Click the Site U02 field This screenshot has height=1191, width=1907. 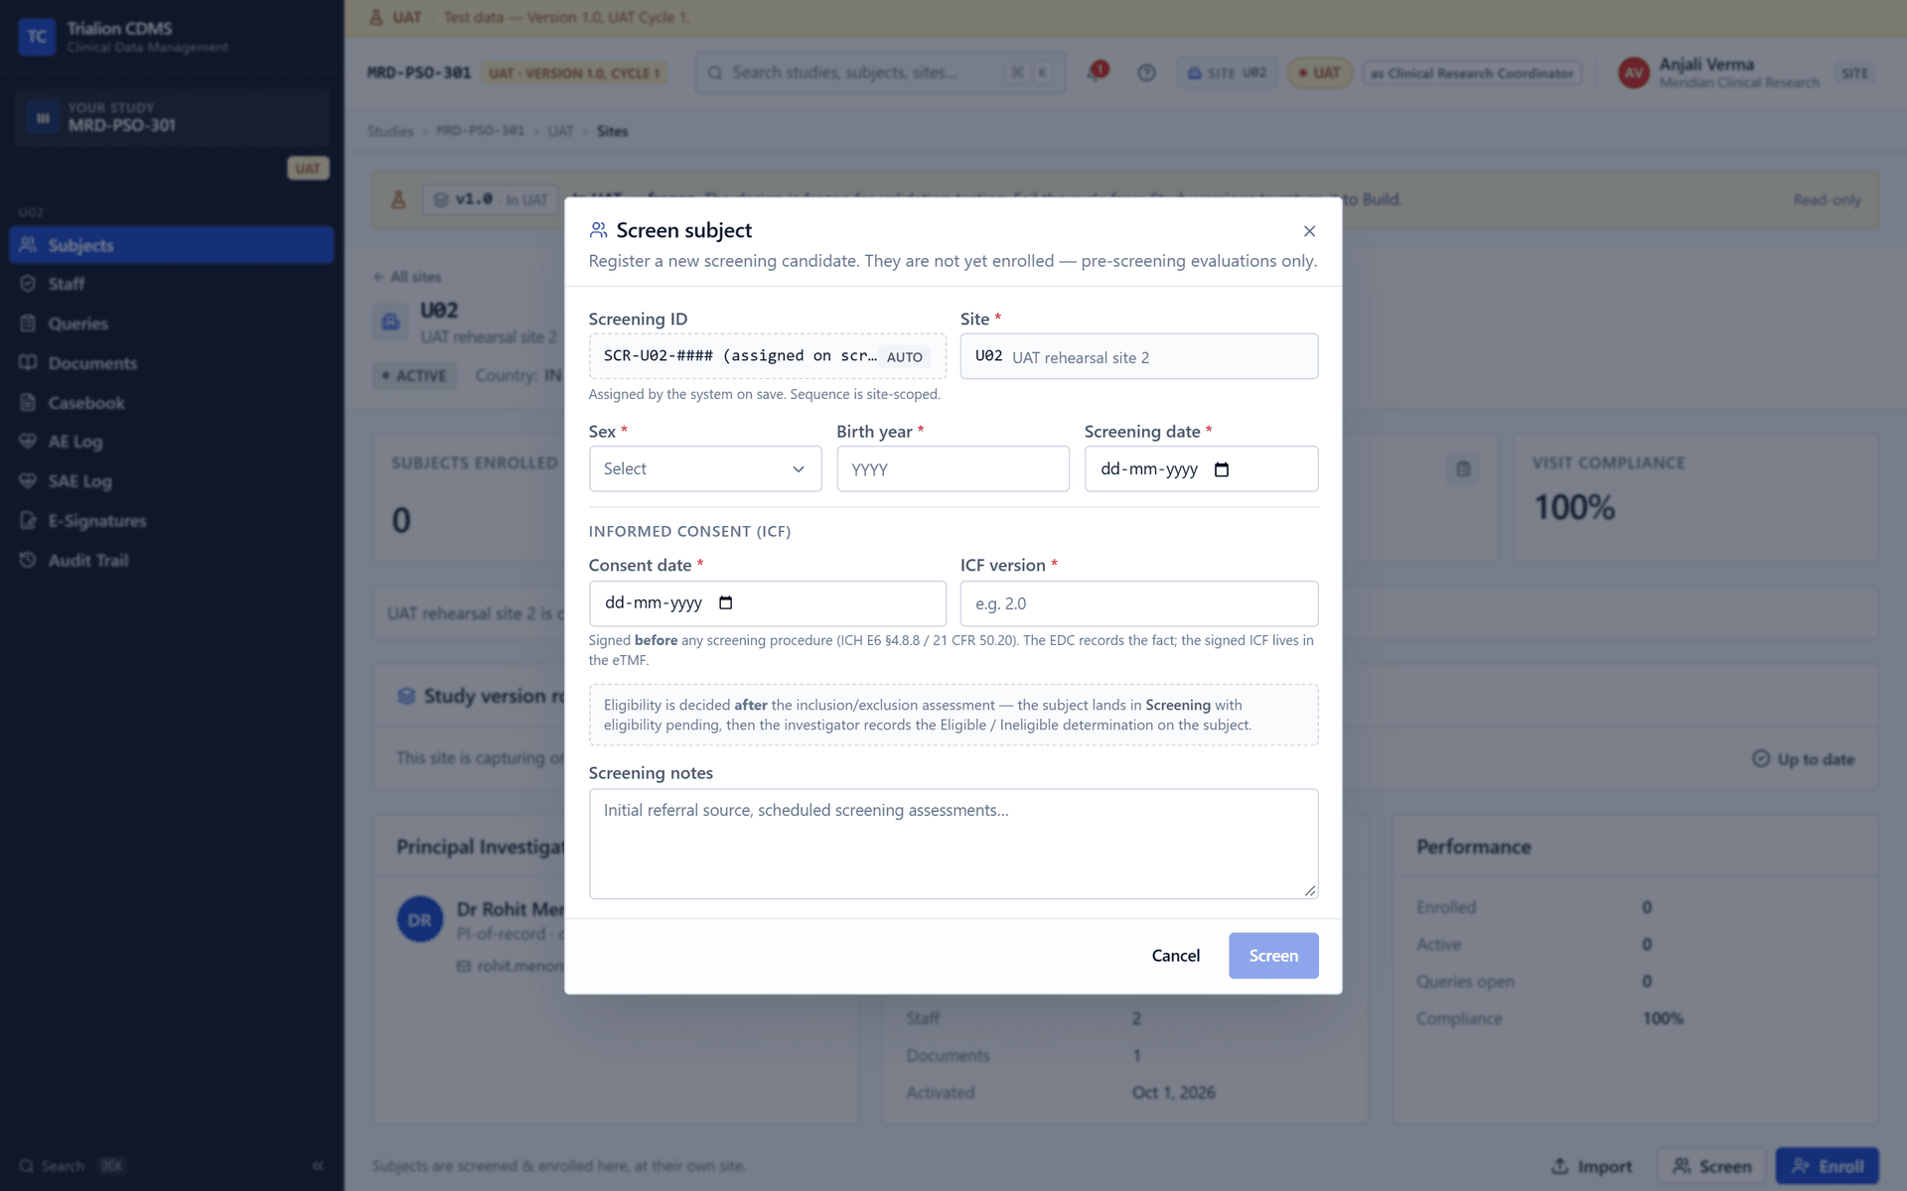(x=1138, y=356)
